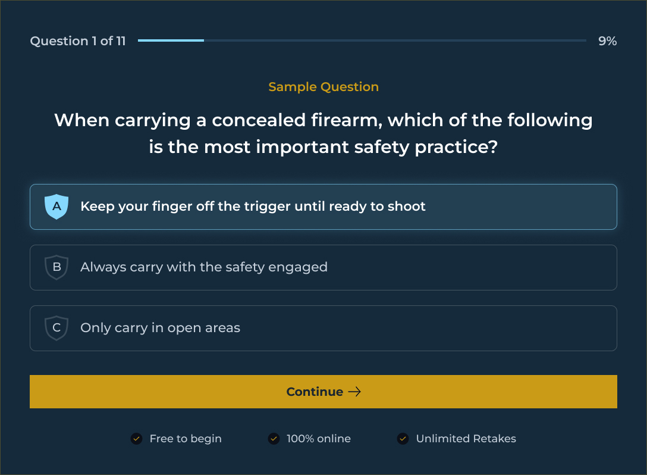Click the shield icon labeled C
647x475 pixels.
[x=56, y=328]
